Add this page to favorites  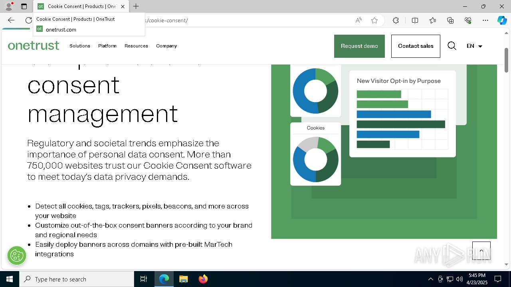click(374, 20)
